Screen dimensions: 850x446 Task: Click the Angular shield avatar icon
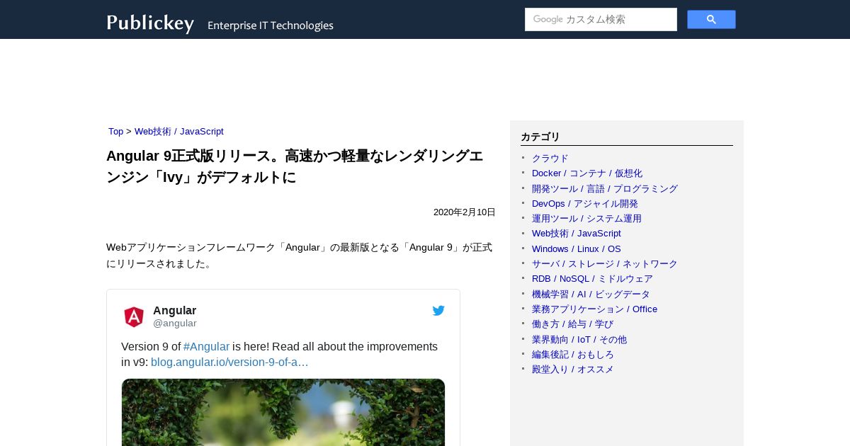click(134, 316)
